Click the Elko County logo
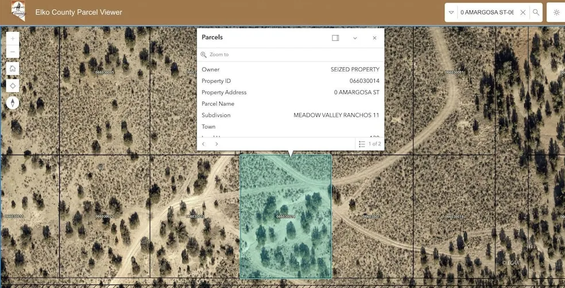 (18, 11)
